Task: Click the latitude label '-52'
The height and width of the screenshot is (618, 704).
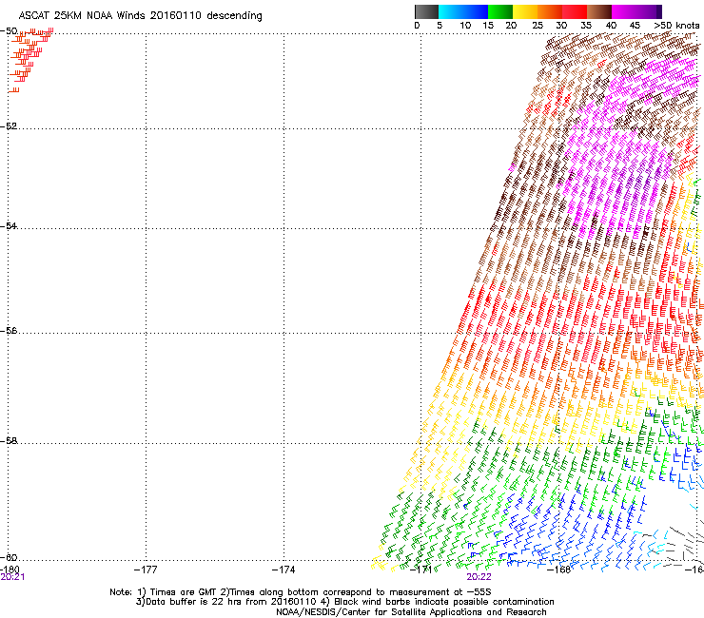Action: [9, 126]
